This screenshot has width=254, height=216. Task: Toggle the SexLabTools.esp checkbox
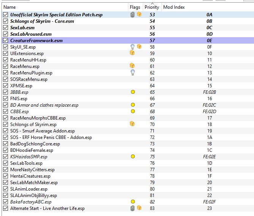click(x=6, y=163)
